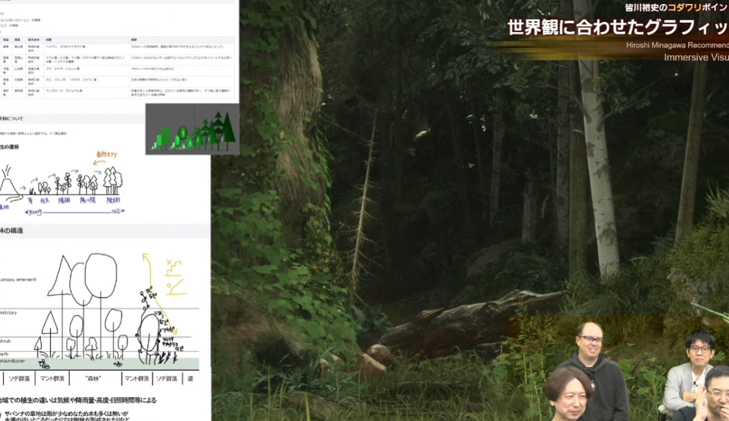Click the "世界観に合わせたグラフィッ" title banner
The height and width of the screenshot is (421, 729).
coord(617,28)
